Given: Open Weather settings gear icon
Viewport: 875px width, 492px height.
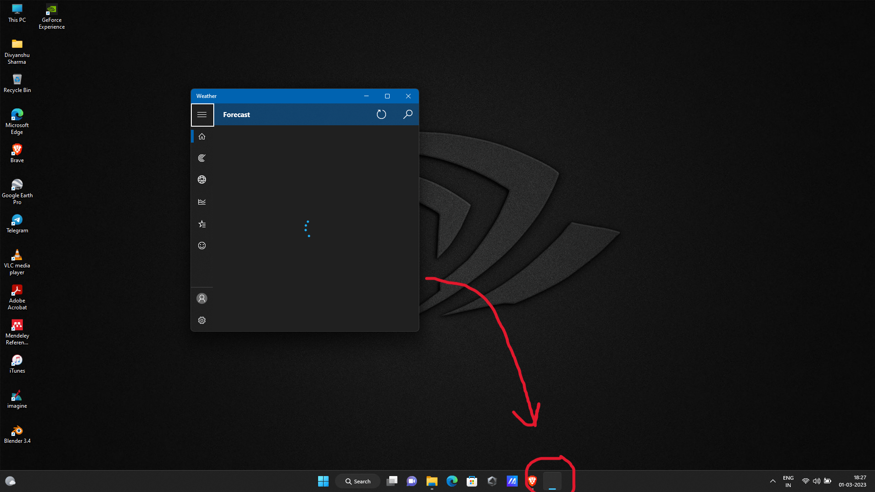Looking at the screenshot, I should pyautogui.click(x=202, y=320).
